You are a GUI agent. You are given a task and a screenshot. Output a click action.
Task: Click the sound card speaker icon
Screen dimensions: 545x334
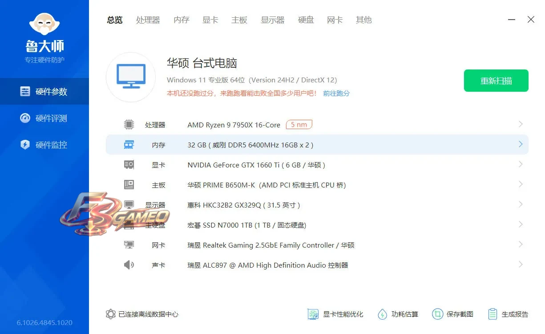click(x=129, y=265)
